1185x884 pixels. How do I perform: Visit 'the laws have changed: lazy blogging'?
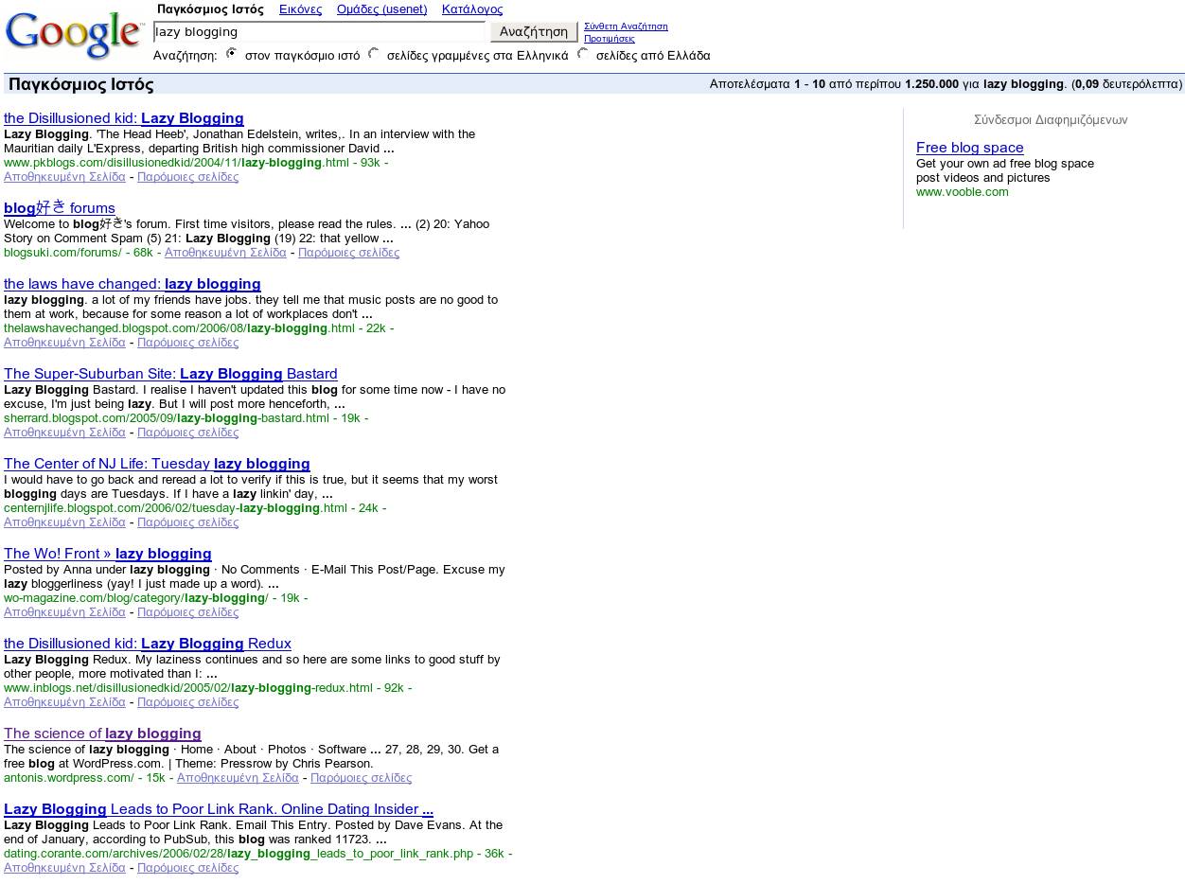(133, 284)
